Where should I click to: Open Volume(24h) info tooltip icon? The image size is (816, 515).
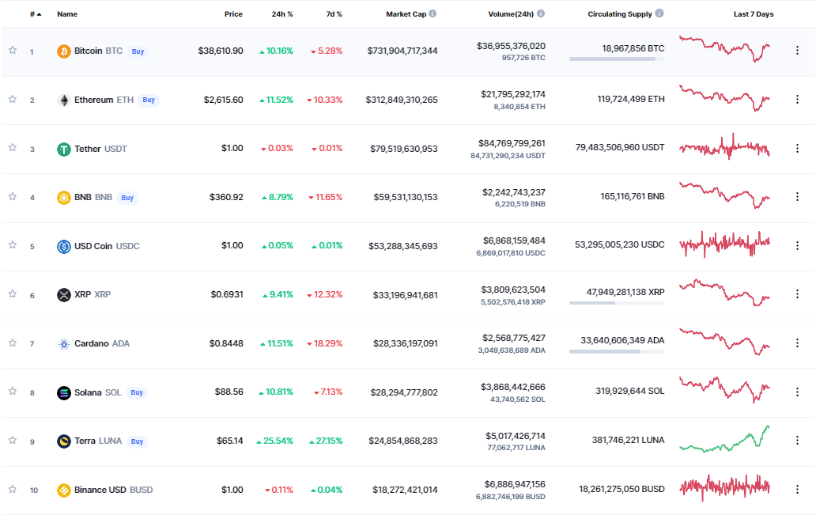click(541, 13)
